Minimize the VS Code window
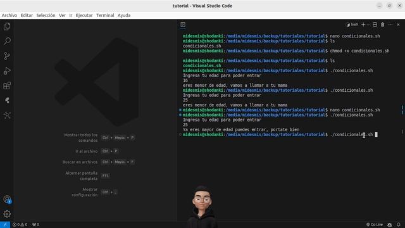Screen dimensions: 405x228 (379, 6)
